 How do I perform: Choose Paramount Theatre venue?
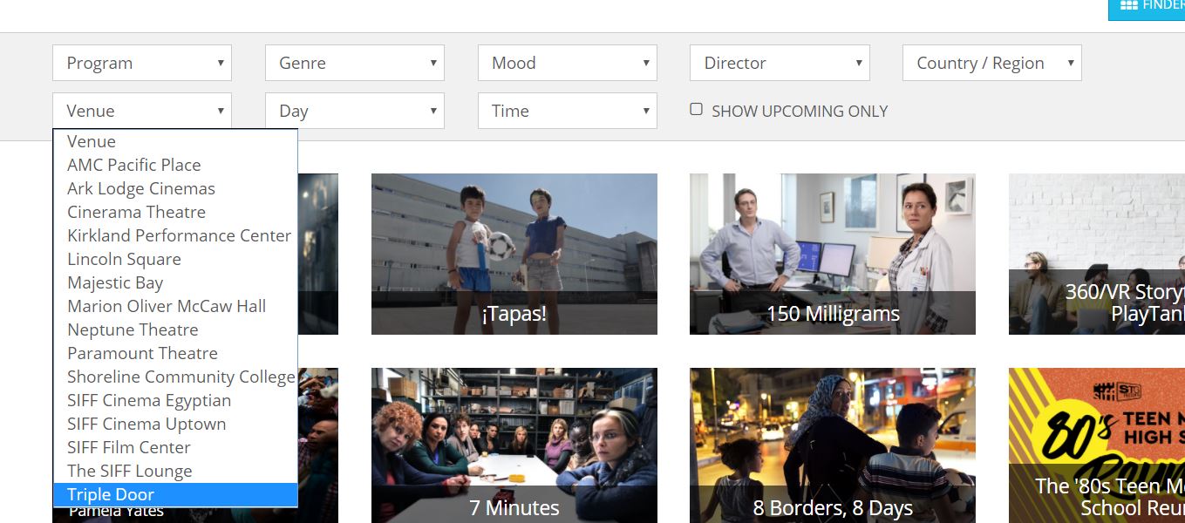(175, 353)
